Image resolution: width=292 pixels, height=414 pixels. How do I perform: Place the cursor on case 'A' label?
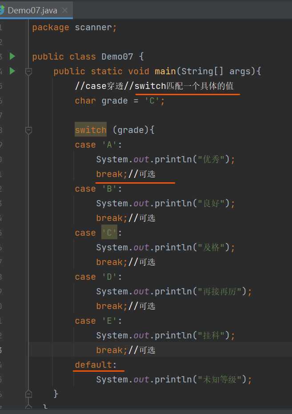pos(98,145)
